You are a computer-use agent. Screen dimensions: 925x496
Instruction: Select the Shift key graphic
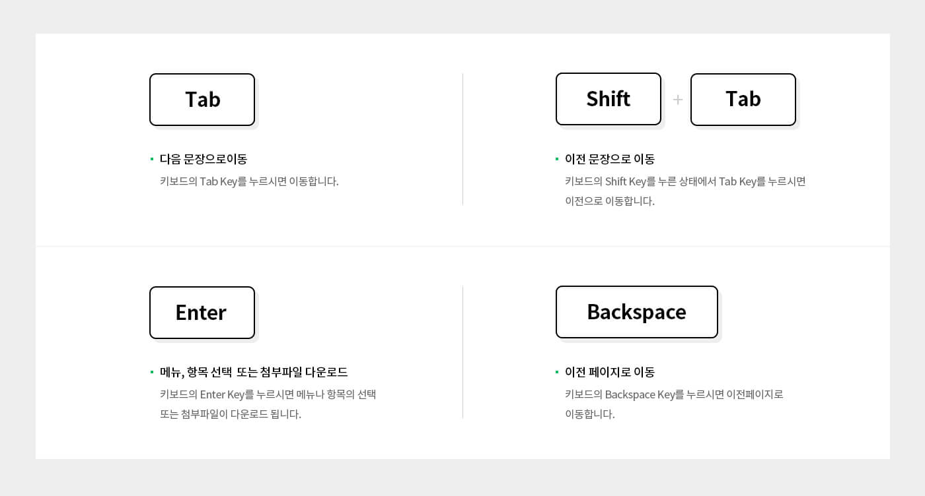(x=609, y=99)
